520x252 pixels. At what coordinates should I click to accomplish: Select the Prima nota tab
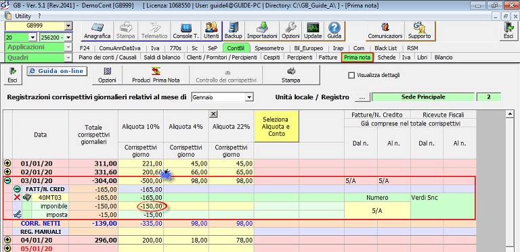pyautogui.click(x=357, y=57)
